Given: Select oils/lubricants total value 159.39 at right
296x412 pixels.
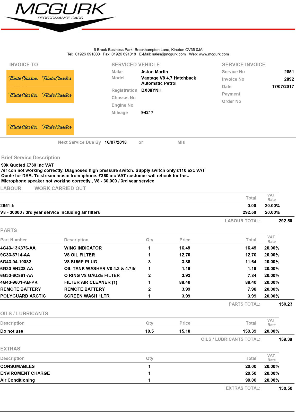Looking at the screenshot, I should pos(285,340).
